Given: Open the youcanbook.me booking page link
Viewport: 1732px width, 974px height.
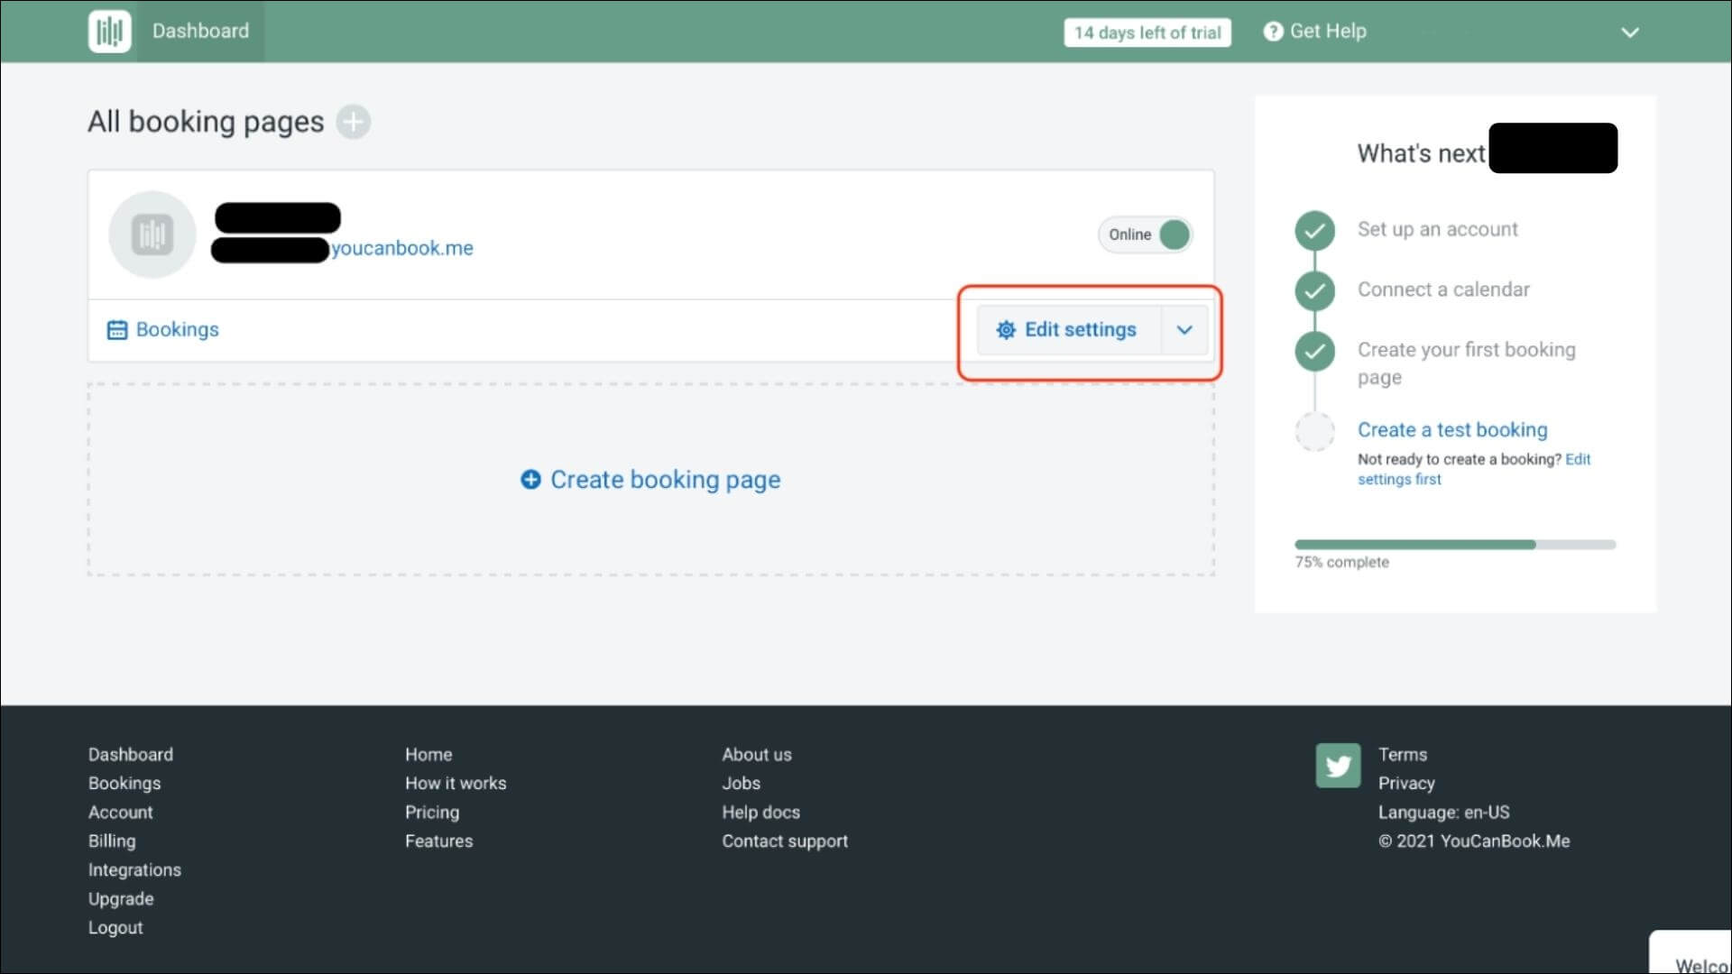Looking at the screenshot, I should 401,248.
